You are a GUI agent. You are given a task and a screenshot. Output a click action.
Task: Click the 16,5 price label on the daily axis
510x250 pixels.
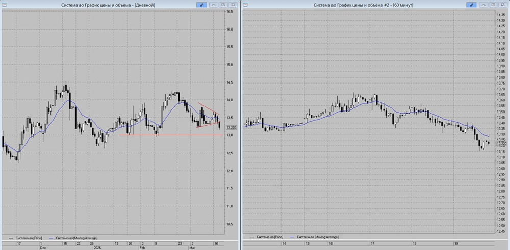tap(229, 11)
